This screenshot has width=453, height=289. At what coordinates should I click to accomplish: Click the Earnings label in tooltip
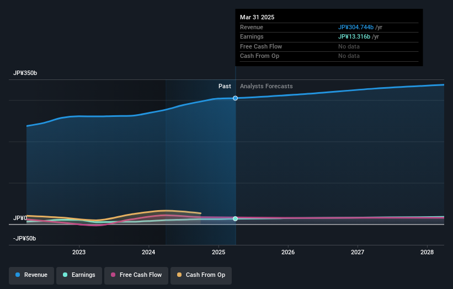coord(252,36)
